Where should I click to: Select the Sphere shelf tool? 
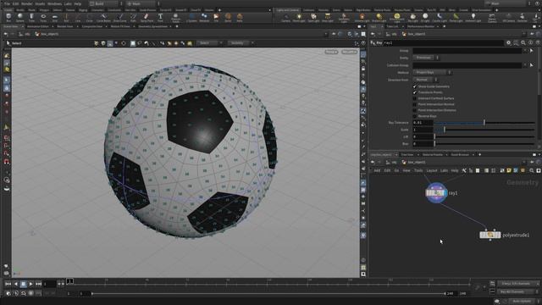[x=20, y=18]
